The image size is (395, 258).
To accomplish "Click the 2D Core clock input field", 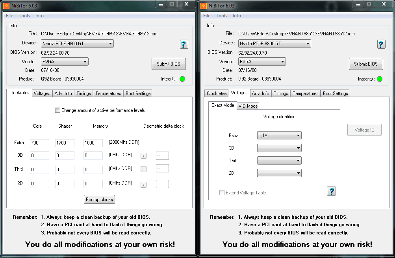I will click(39, 184).
